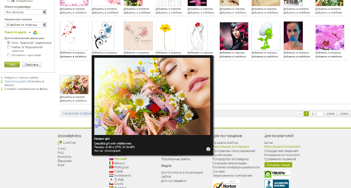Enable the Extended license files checkbox

(9, 47)
